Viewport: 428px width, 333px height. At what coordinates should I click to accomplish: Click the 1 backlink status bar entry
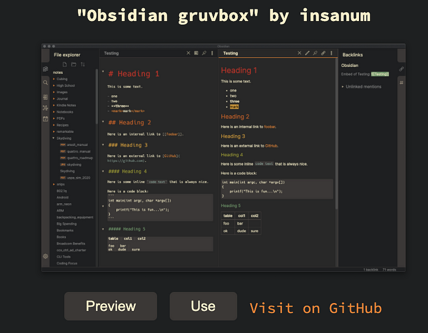pos(371,270)
